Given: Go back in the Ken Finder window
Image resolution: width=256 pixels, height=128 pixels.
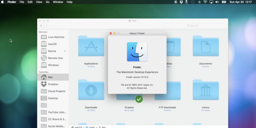Looking at the screenshot, I should (x=41, y=25).
